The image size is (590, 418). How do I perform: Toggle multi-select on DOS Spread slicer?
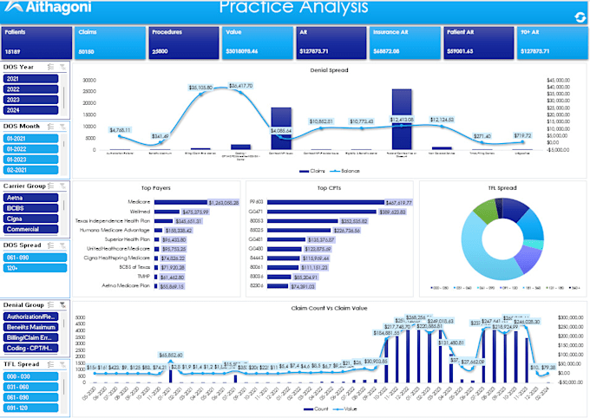point(51,245)
